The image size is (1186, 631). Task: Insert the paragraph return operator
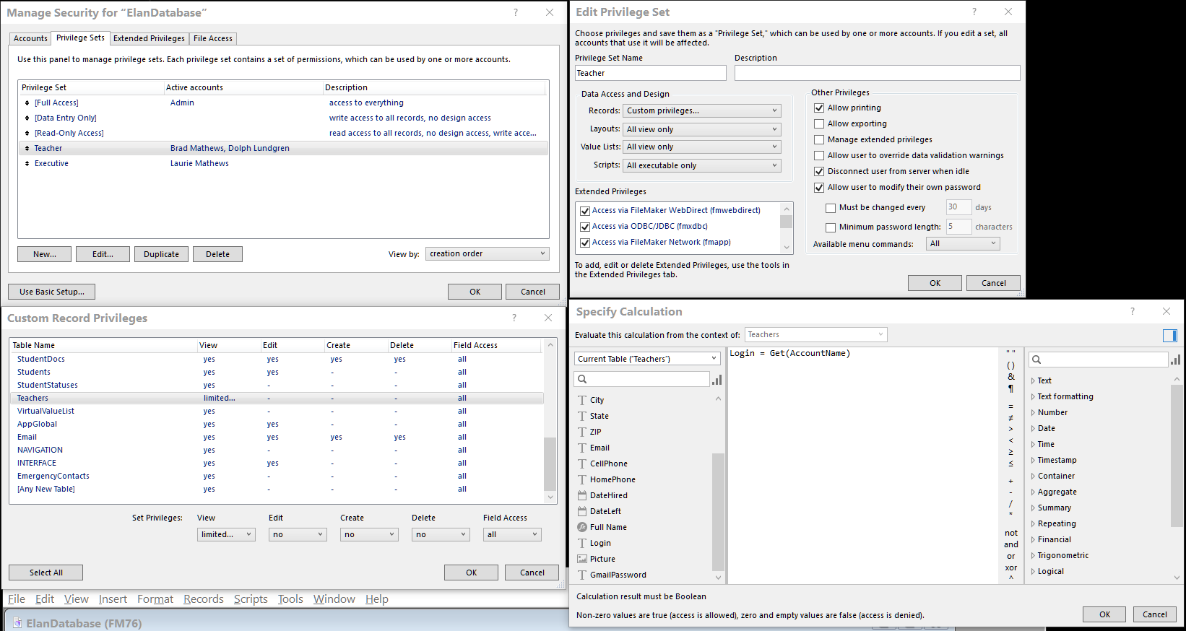(1010, 389)
